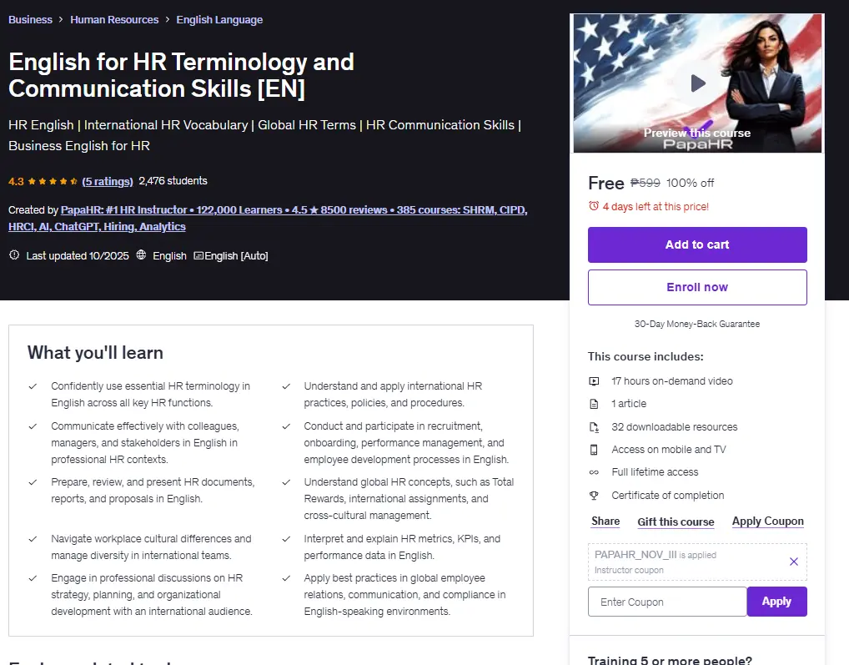The width and height of the screenshot is (849, 665).
Task: Click checkmark beside Conduct and participate in recruitment
Action: 286,426
